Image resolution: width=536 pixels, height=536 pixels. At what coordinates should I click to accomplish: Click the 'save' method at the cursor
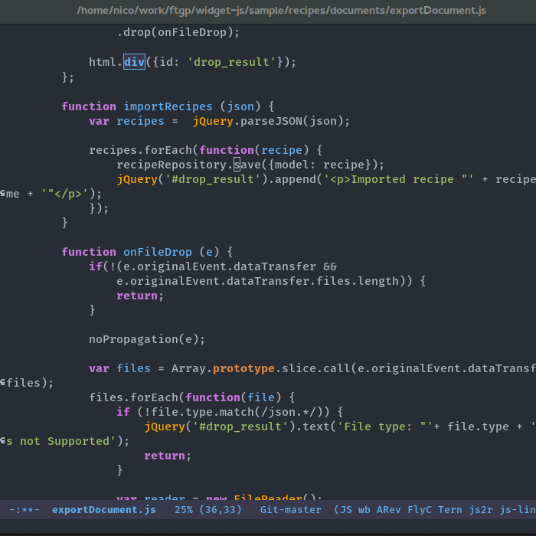pos(247,165)
